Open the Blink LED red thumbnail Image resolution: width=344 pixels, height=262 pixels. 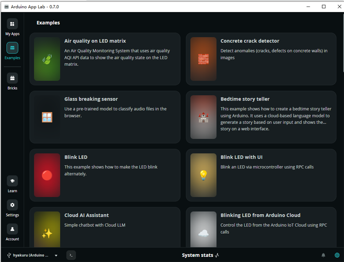click(x=47, y=175)
